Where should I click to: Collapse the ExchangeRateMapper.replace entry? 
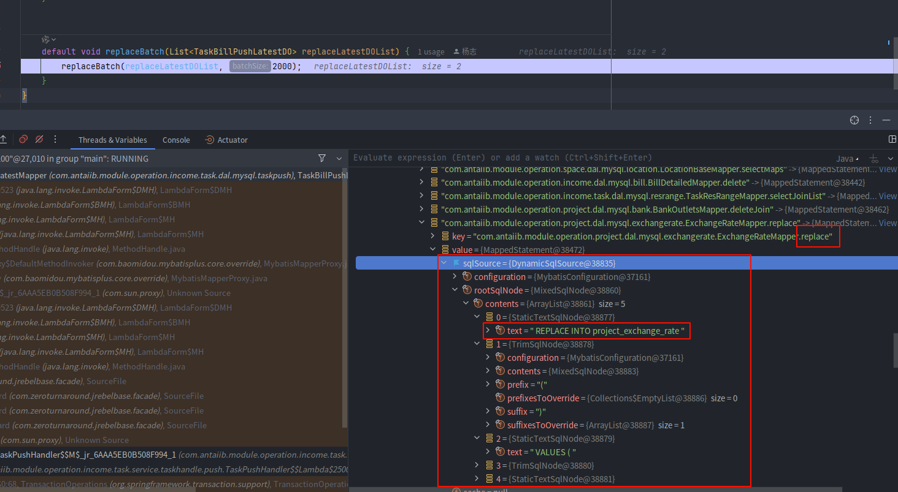(421, 223)
